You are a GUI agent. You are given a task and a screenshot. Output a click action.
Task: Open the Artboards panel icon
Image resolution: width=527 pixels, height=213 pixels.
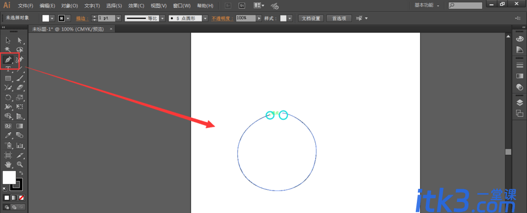(x=520, y=114)
